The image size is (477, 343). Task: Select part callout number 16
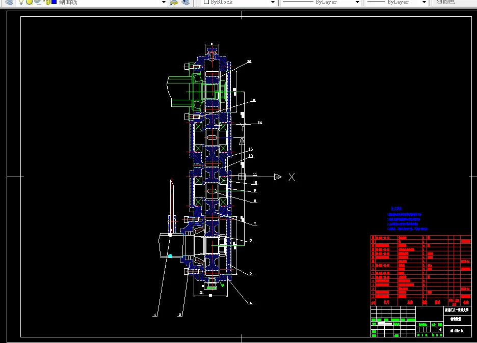click(x=249, y=62)
